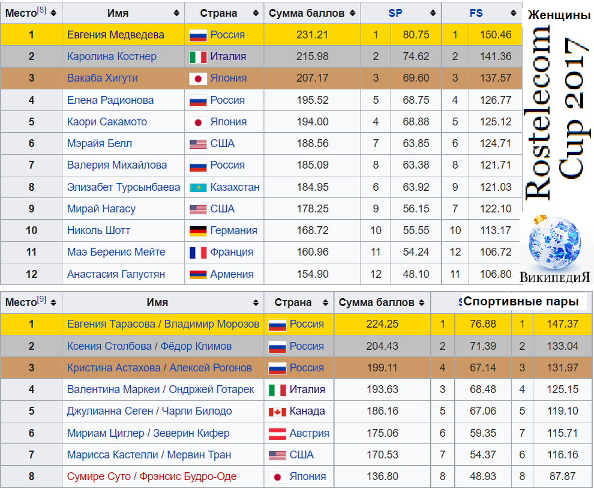This screenshot has height=489, width=594.
Task: Open Анастасия Галустян link
Action: coord(116,274)
